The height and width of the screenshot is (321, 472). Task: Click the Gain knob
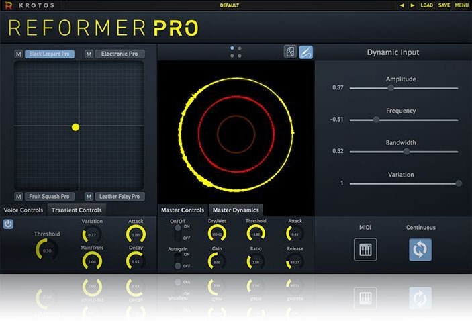coord(217,262)
